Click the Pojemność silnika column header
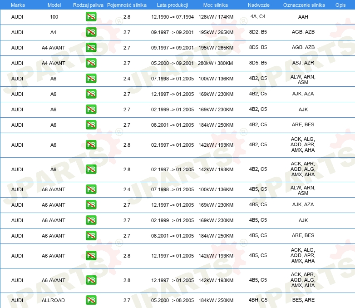 (127, 5)
